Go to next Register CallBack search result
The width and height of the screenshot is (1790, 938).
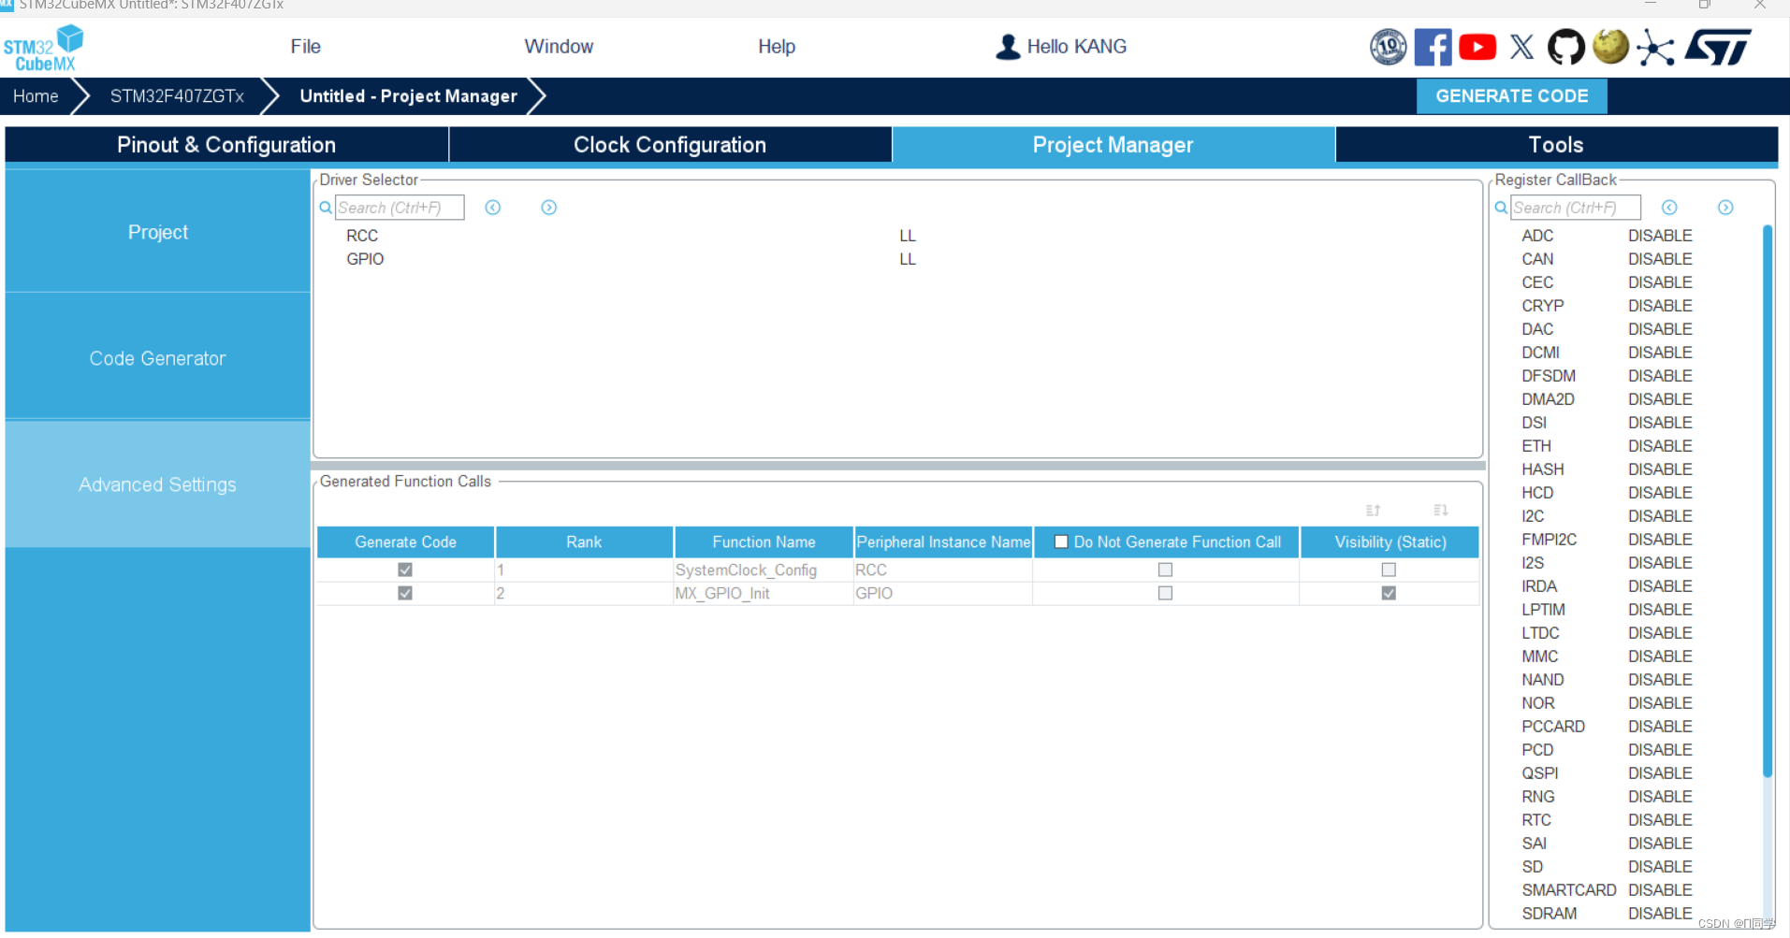pos(1725,208)
